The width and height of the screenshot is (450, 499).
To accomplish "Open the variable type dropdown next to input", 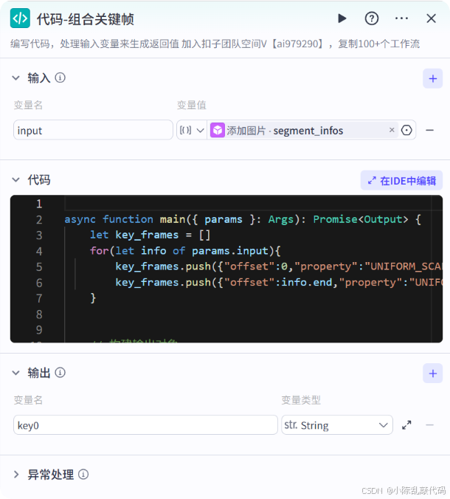I will coord(192,130).
